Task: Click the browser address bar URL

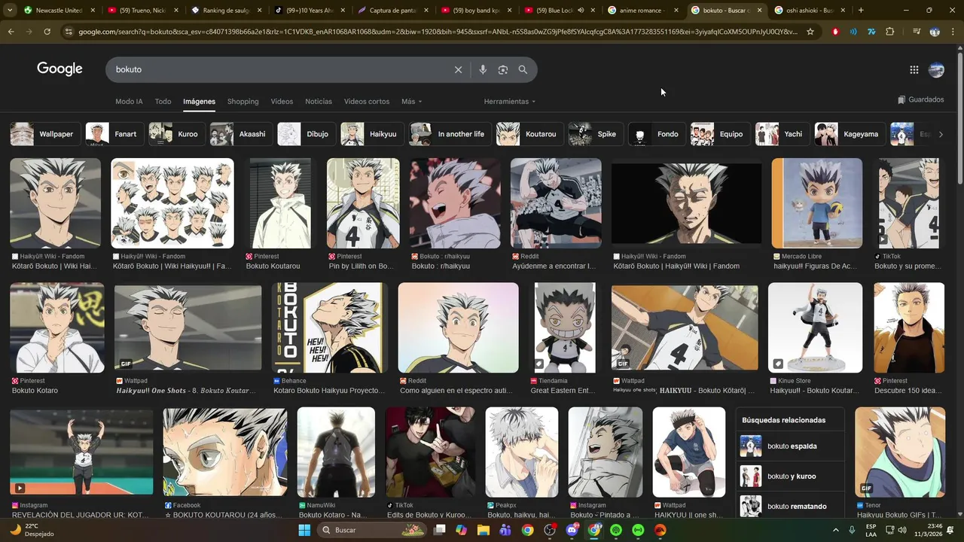Action: click(437, 32)
